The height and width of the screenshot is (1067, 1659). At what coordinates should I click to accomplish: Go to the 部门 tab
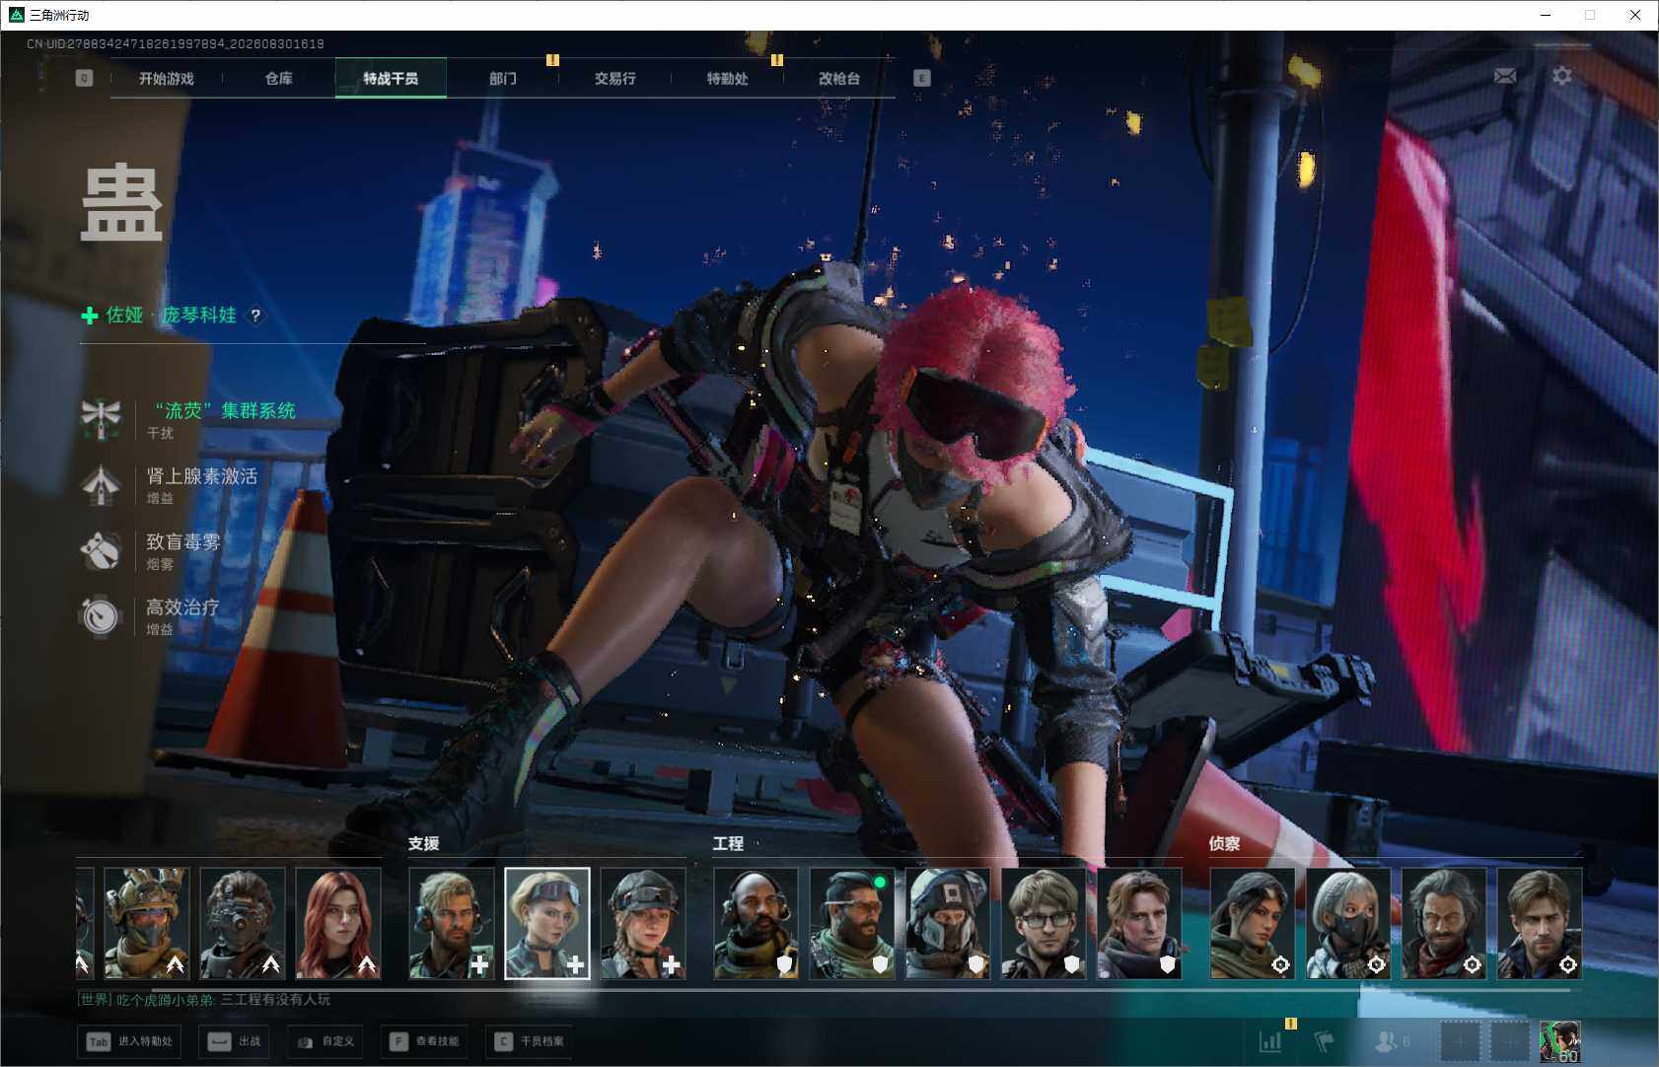(503, 79)
